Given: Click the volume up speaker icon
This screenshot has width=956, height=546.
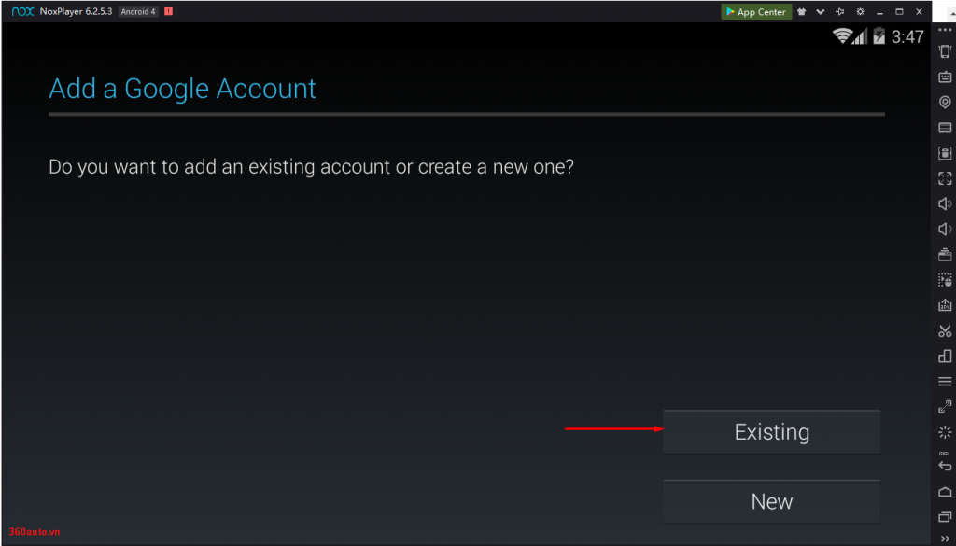Looking at the screenshot, I should pos(945,203).
